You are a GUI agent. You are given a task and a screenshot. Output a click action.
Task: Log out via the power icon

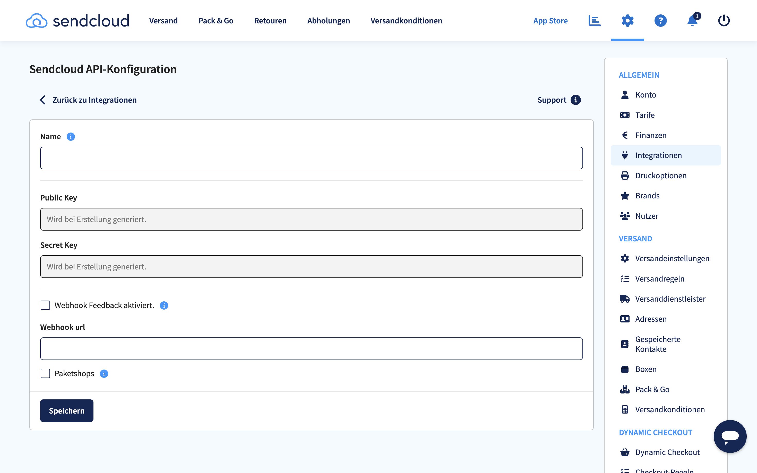click(724, 21)
